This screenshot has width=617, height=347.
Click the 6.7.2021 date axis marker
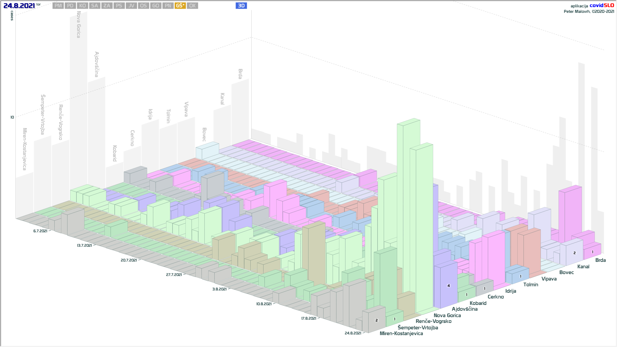[40, 231]
